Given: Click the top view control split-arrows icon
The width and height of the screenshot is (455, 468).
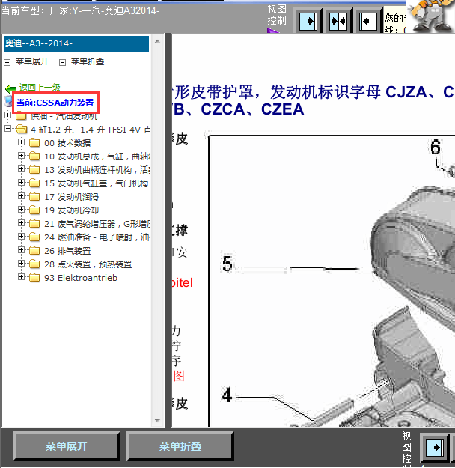Looking at the screenshot, I should [338, 22].
